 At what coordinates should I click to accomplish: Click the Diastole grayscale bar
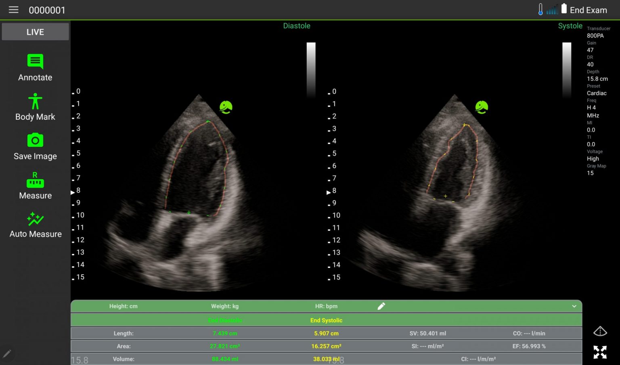pos(311,69)
